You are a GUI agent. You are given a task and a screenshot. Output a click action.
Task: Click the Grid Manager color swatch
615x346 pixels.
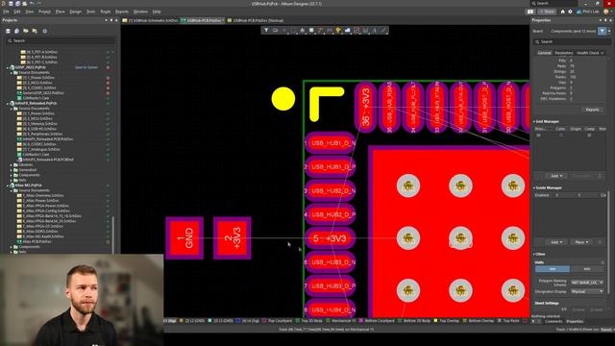coord(561,136)
